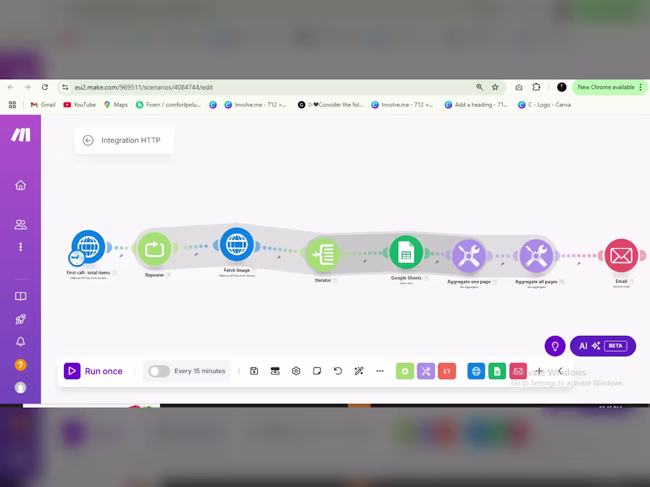Open scenario settings gear in toolbar

296,371
